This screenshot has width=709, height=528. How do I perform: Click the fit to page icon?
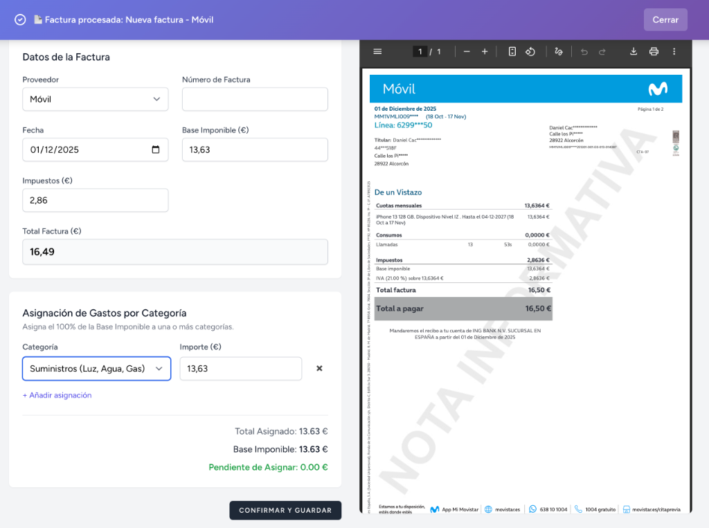[512, 51]
